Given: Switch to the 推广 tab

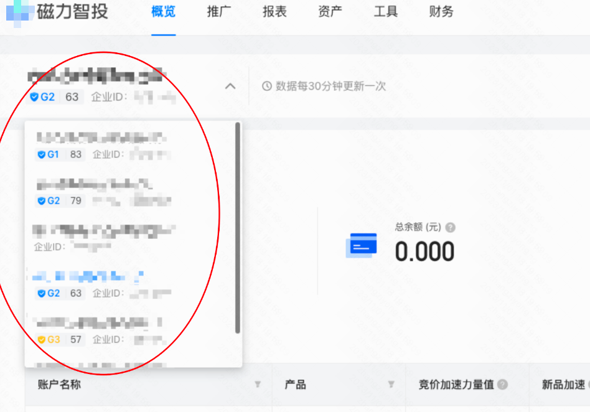Looking at the screenshot, I should [x=218, y=12].
